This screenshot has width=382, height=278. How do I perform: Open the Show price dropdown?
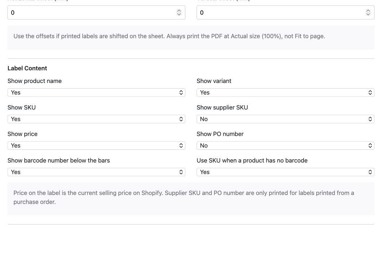[96, 146]
